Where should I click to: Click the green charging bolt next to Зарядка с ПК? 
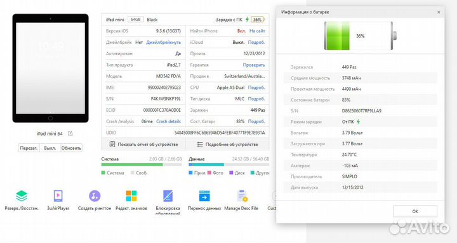[247, 20]
